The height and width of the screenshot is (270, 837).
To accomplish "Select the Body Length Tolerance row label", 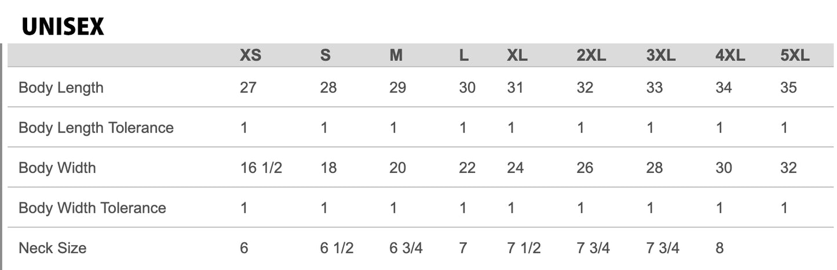I will coord(96,128).
